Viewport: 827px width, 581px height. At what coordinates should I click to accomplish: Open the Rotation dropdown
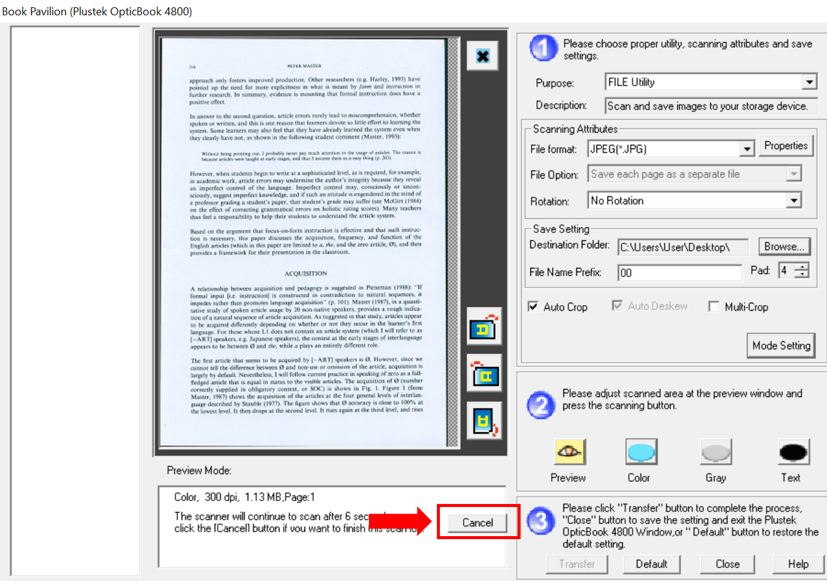click(x=794, y=201)
